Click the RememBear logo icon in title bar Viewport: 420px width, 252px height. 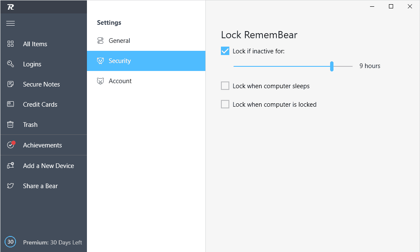click(x=10, y=7)
